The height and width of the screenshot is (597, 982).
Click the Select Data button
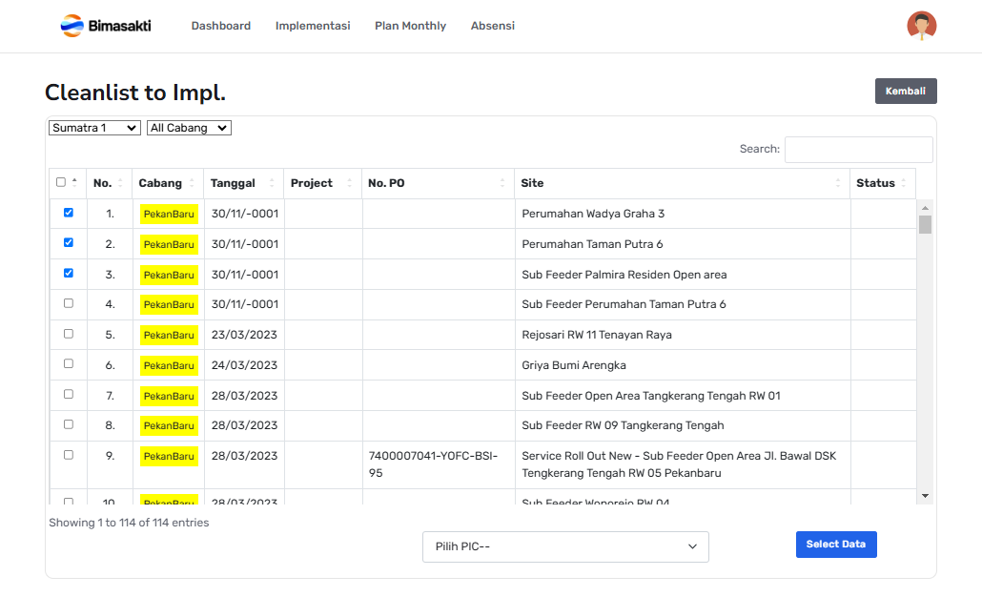tap(835, 545)
